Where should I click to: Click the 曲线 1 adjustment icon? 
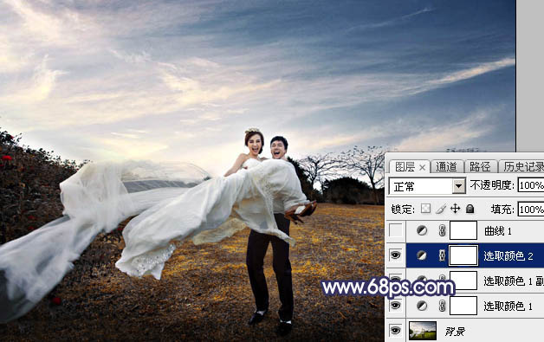pos(422,230)
